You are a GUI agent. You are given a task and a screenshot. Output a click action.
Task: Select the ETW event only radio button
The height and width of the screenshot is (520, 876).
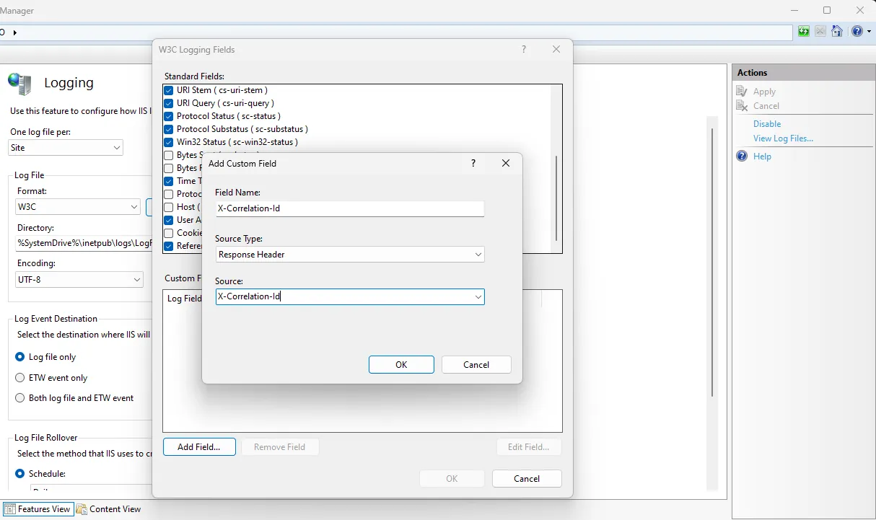20,378
